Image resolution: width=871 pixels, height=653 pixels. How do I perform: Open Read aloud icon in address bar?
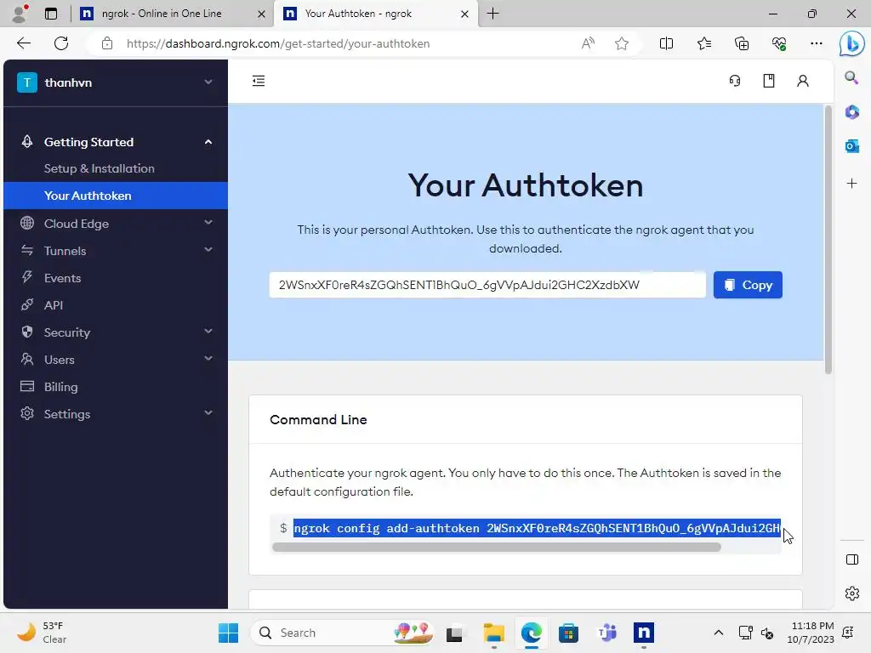point(588,43)
